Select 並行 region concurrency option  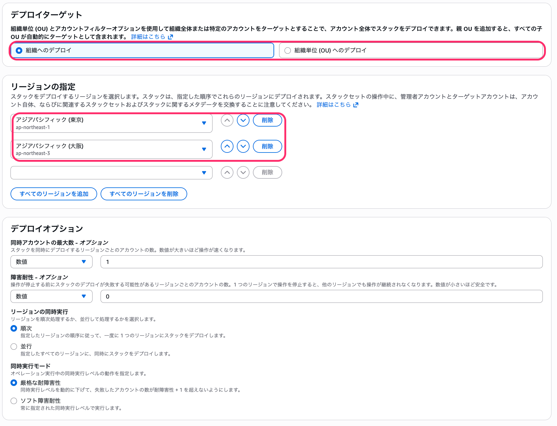(x=14, y=346)
